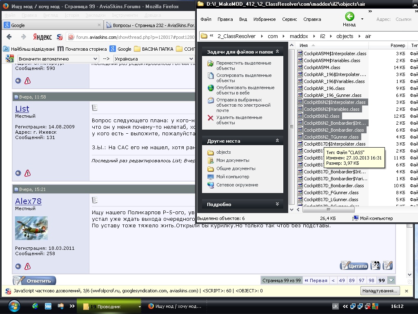Image resolution: width=418 pixels, height=314 pixels.
Task: Open the Сервис menu in Explorer
Action: [x=289, y=19]
